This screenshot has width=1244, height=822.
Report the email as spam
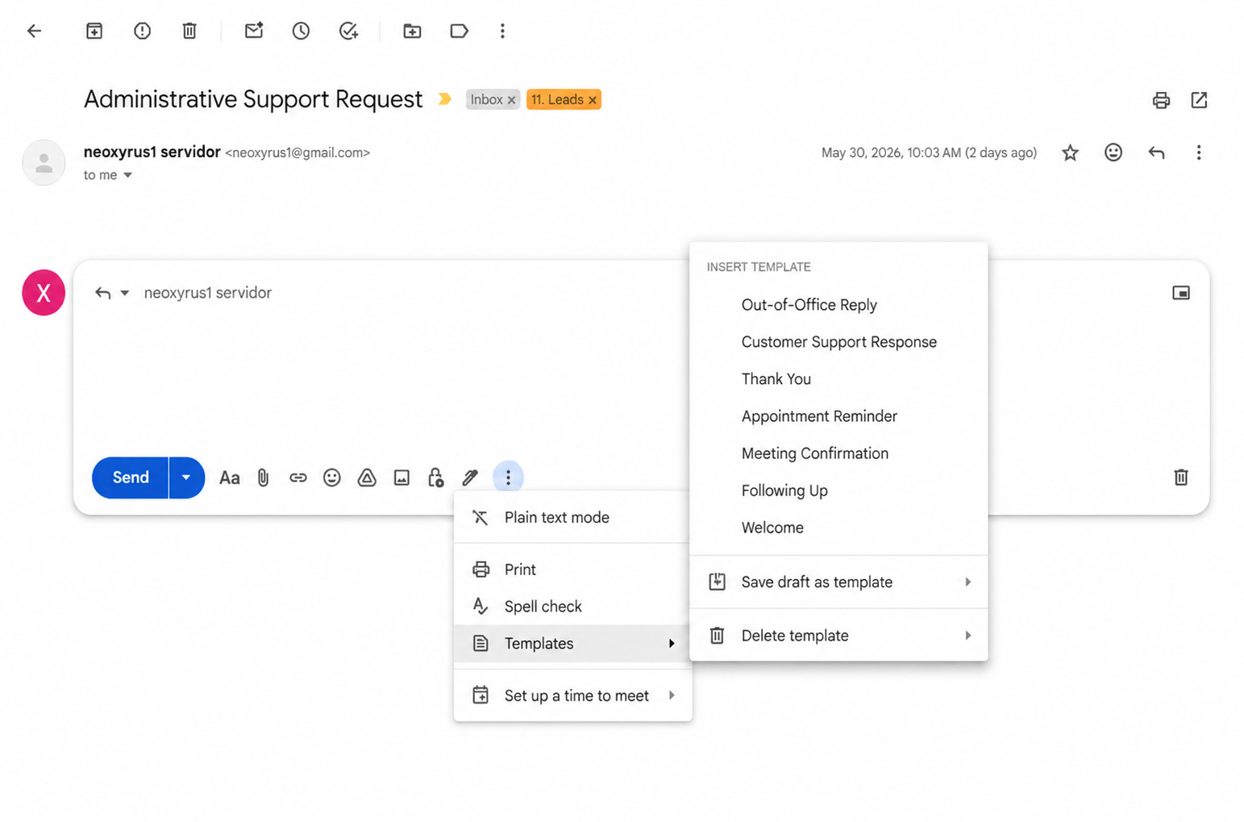[142, 31]
